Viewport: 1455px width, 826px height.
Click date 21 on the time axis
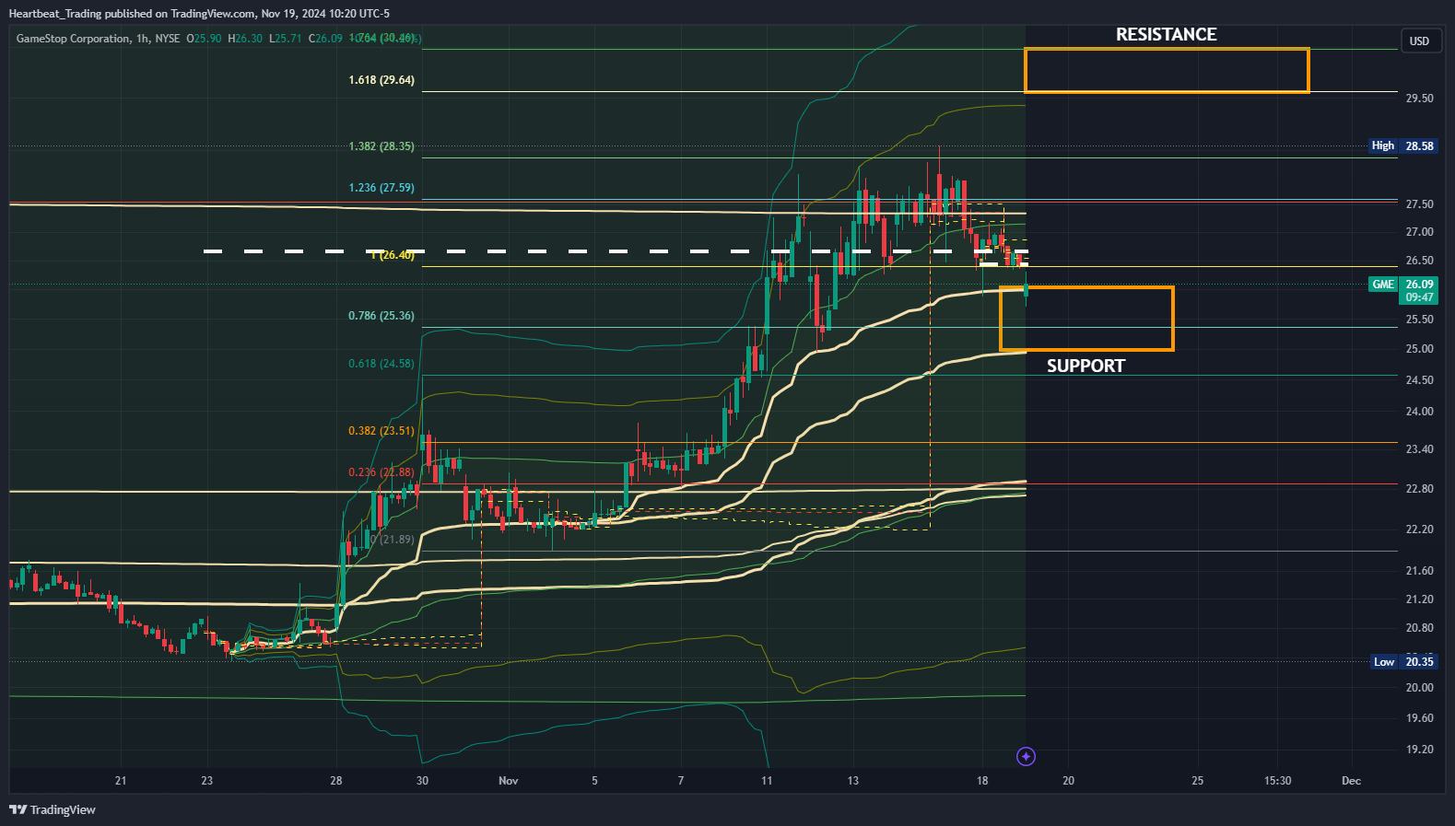pyautogui.click(x=121, y=781)
